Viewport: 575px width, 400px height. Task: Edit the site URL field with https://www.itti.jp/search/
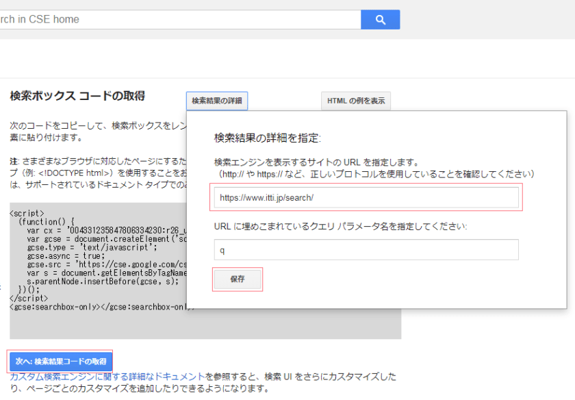(x=366, y=197)
